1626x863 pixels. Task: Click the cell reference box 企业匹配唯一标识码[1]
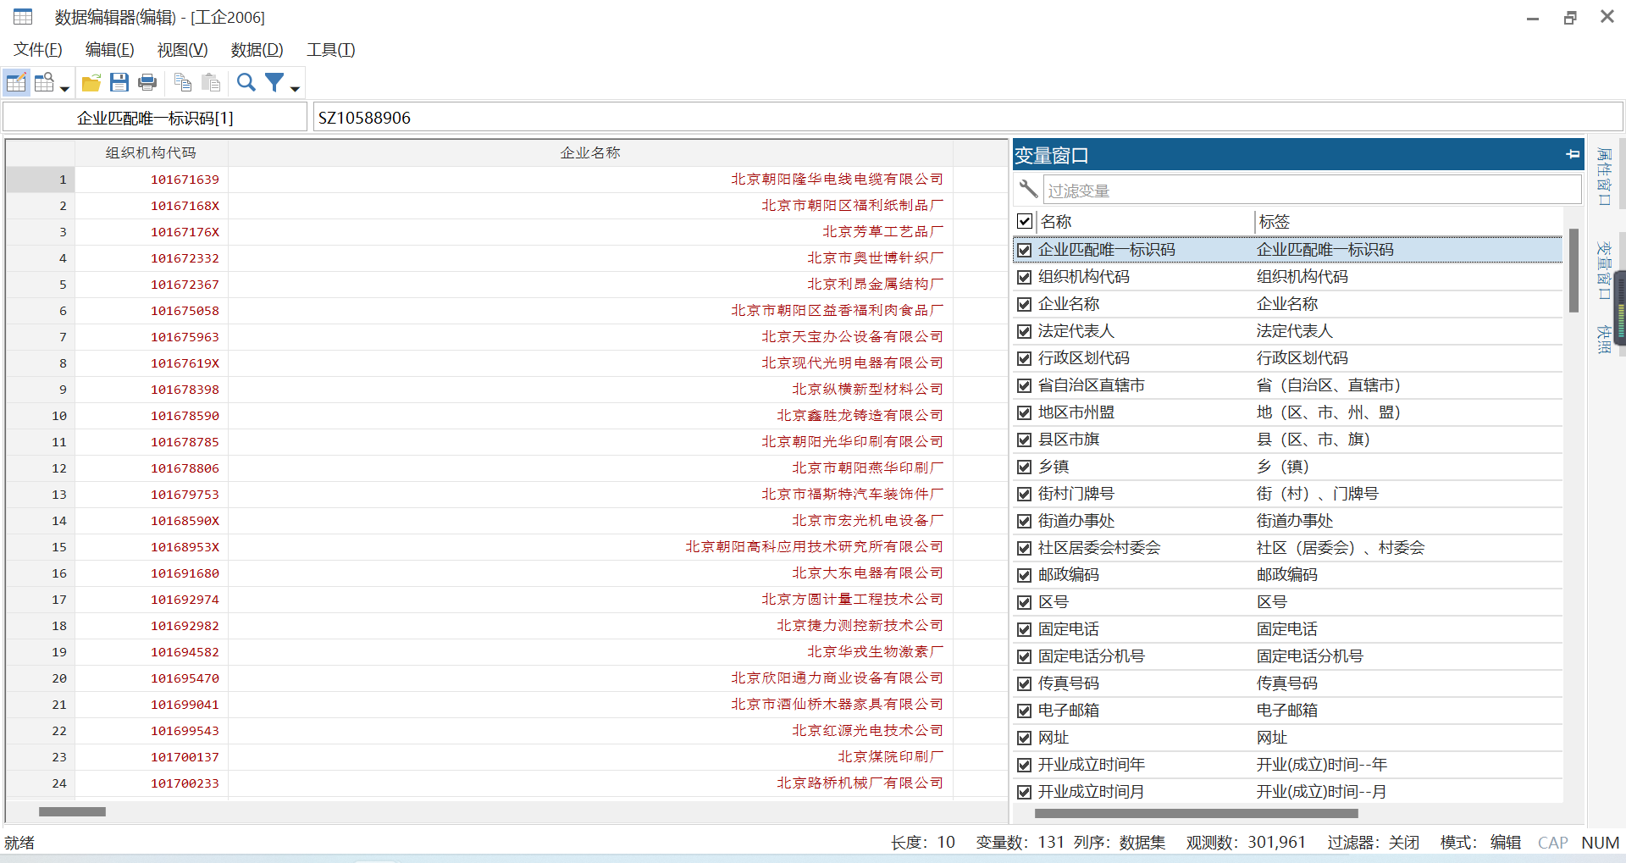tap(155, 117)
